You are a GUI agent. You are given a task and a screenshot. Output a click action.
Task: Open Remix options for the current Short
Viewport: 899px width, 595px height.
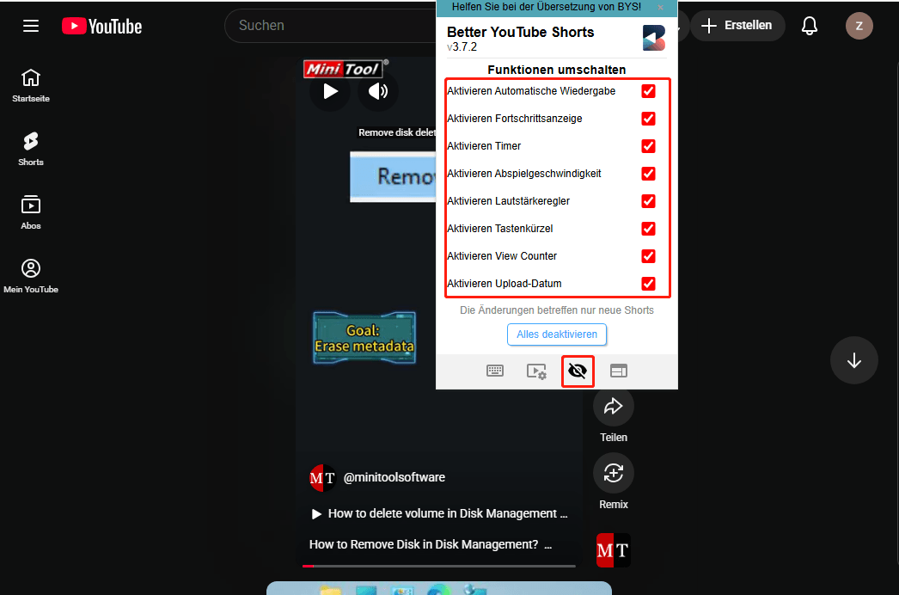tap(613, 473)
